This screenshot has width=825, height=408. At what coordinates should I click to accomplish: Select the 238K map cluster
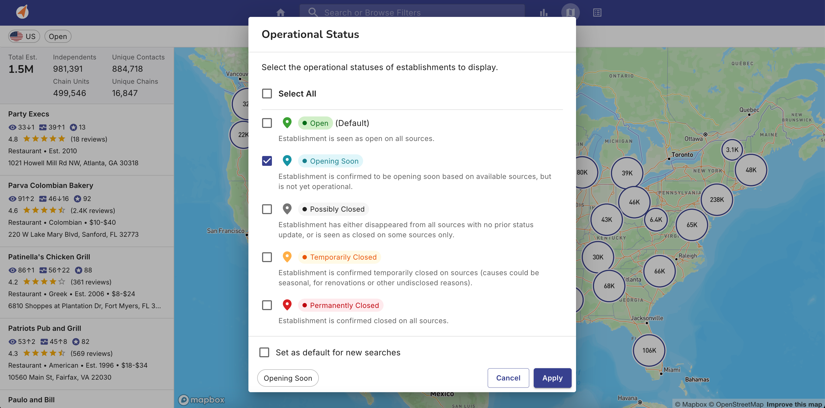[716, 200]
